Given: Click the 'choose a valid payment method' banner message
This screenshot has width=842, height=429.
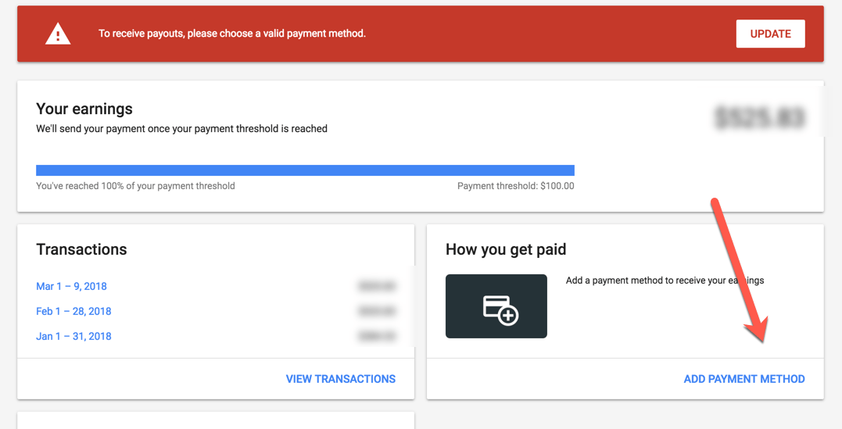Looking at the screenshot, I should coord(232,34).
